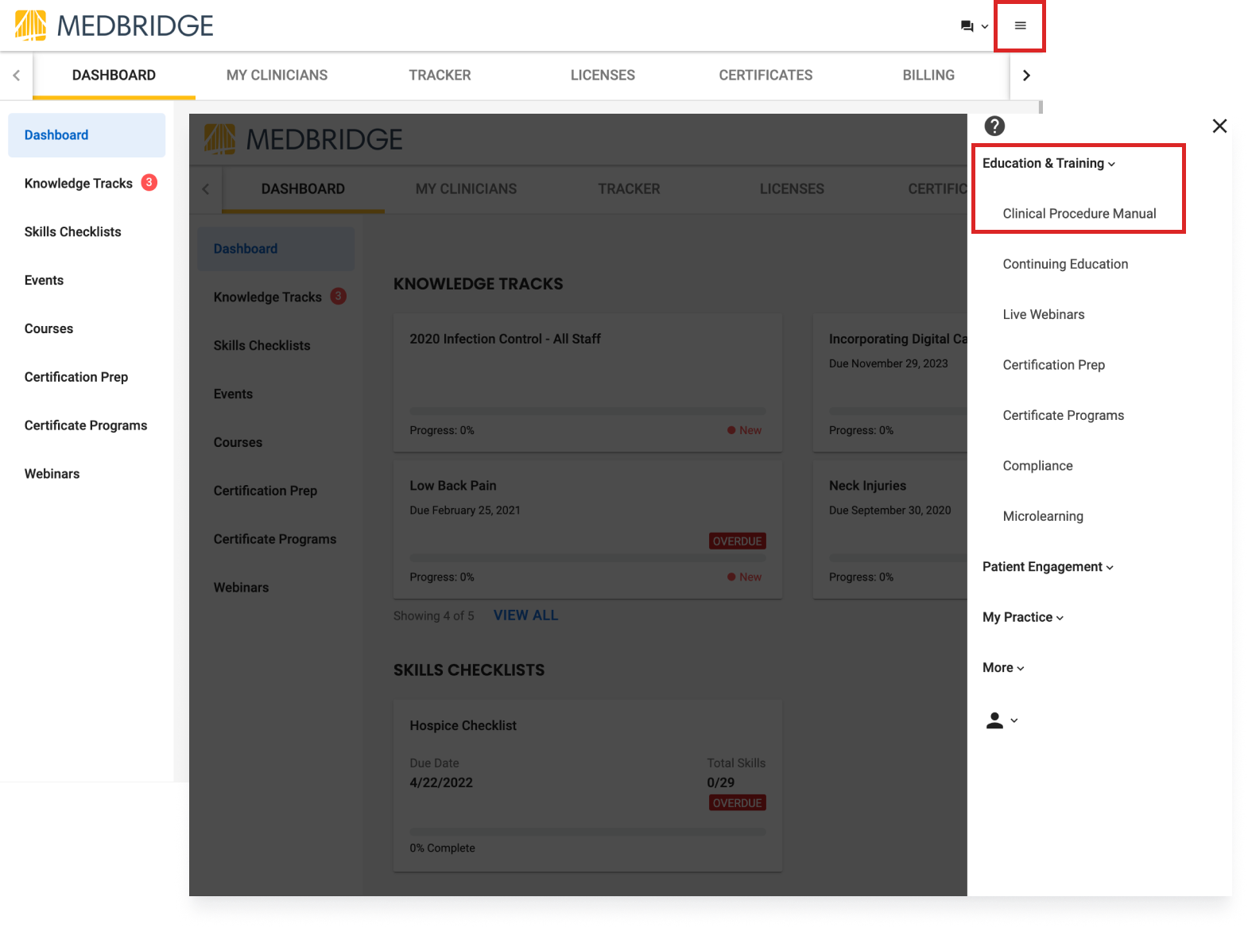This screenshot has height=928, width=1248.
Task: Click the dimmed MY CLINICIANS tab
Action: pos(466,189)
